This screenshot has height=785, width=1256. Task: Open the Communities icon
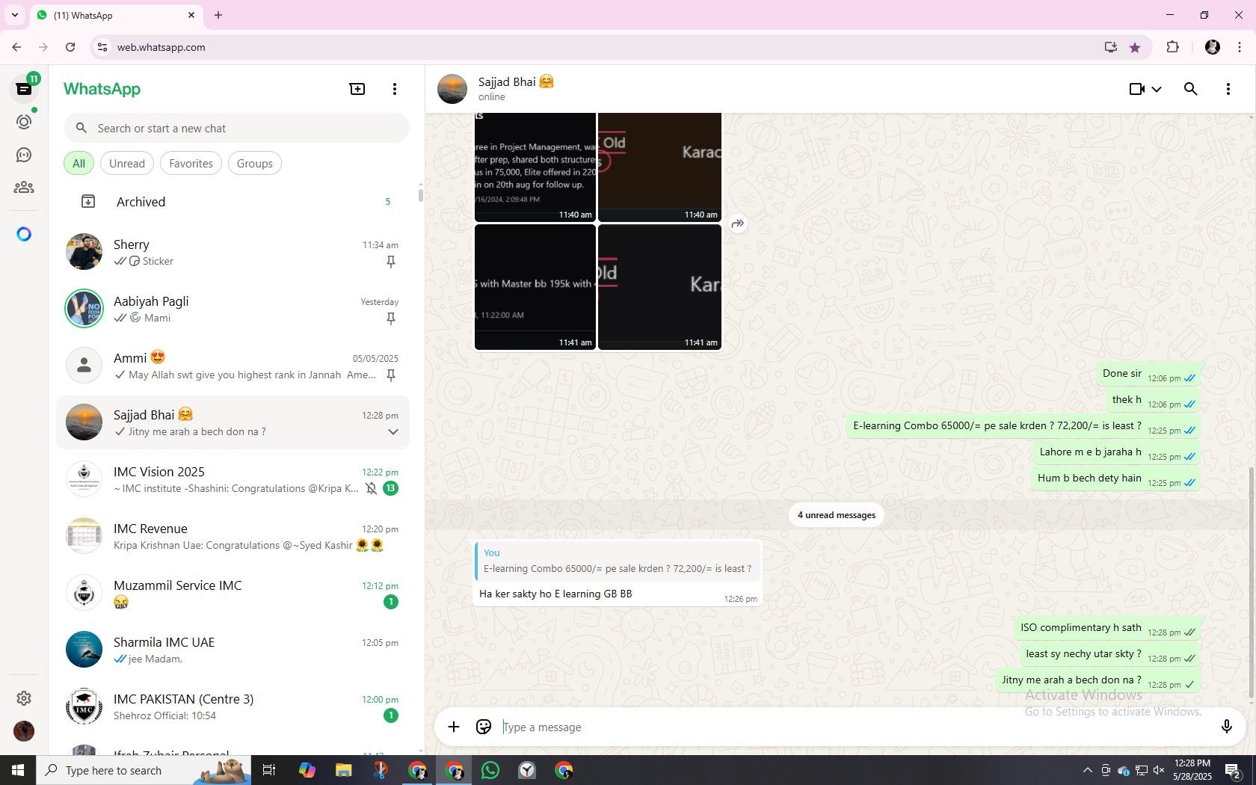click(x=24, y=188)
